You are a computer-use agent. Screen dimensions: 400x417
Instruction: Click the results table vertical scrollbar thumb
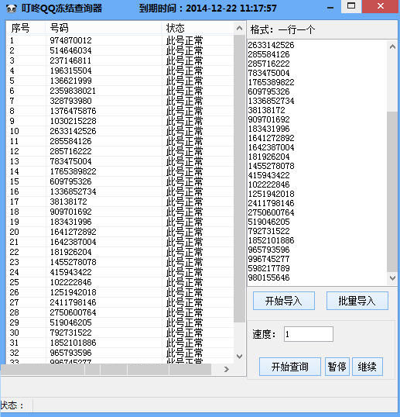[239, 178]
